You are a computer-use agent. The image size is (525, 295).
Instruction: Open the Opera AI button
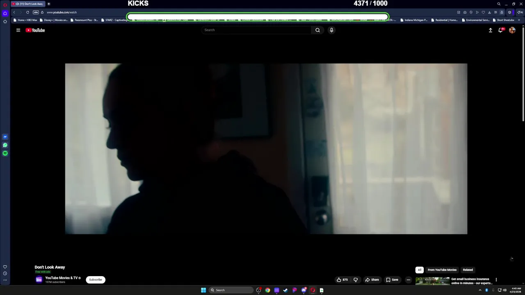[520, 12]
